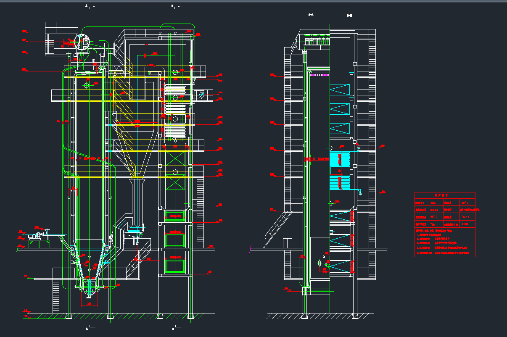Select the B-B view title label
Screen dimensions: 507x337
coord(349,16)
